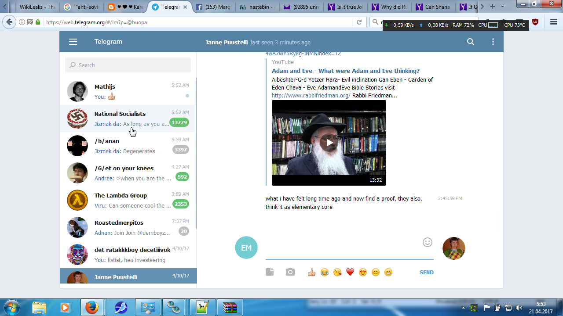The height and width of the screenshot is (316, 563).
Task: Insert the red heart emoji
Action: [x=350, y=273]
